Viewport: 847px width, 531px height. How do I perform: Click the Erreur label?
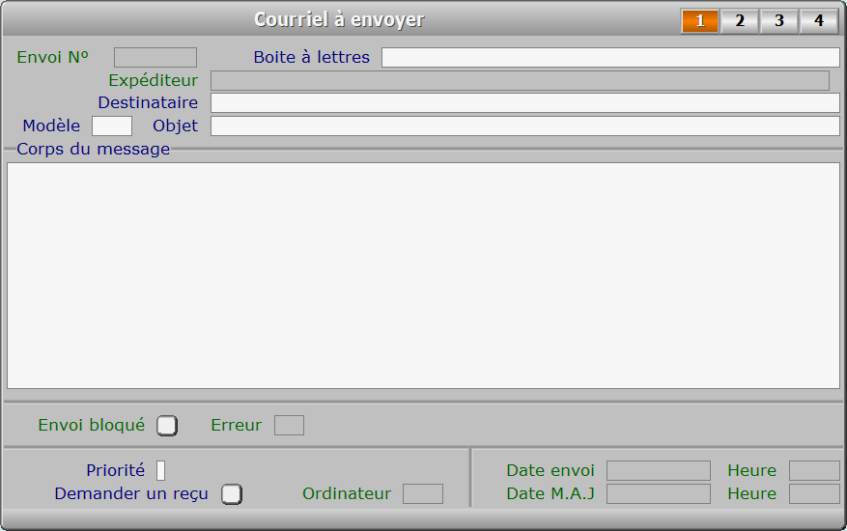pyautogui.click(x=236, y=425)
